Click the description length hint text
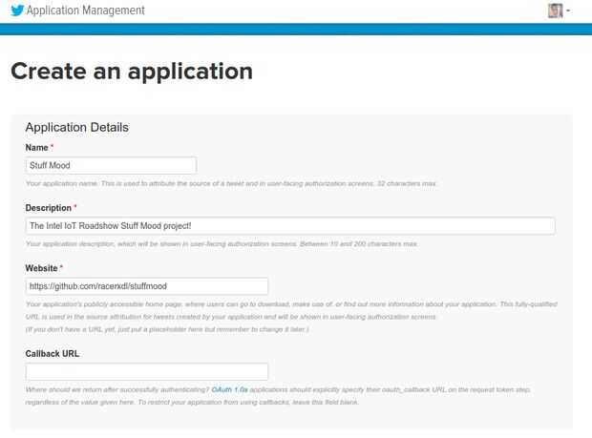Screen dimensions: 592x438 pyautogui.click(x=222, y=243)
